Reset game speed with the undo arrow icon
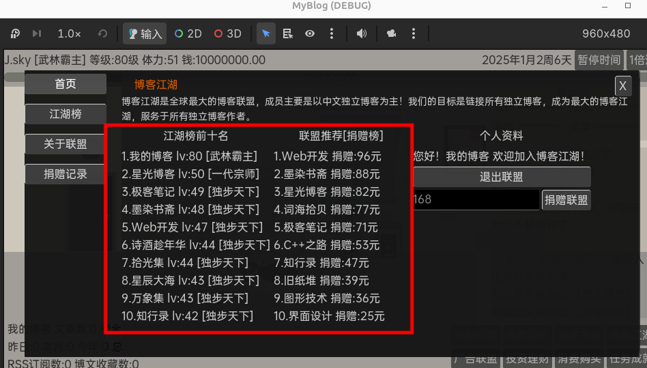 [x=102, y=33]
